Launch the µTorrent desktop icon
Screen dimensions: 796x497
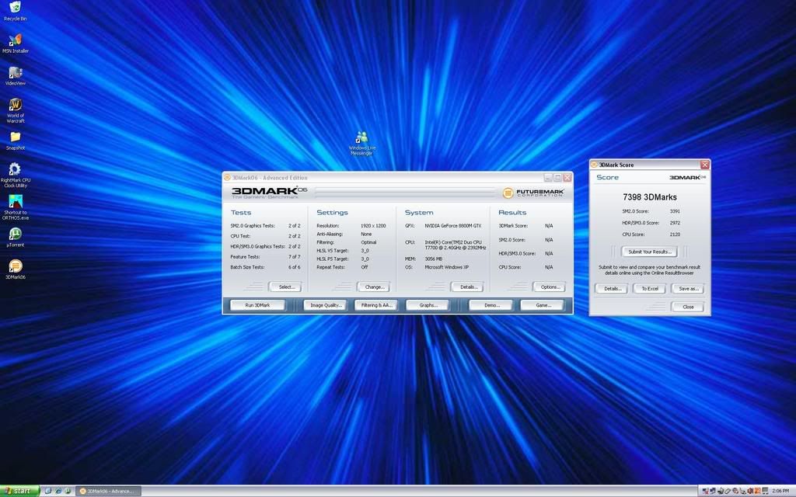(x=16, y=237)
